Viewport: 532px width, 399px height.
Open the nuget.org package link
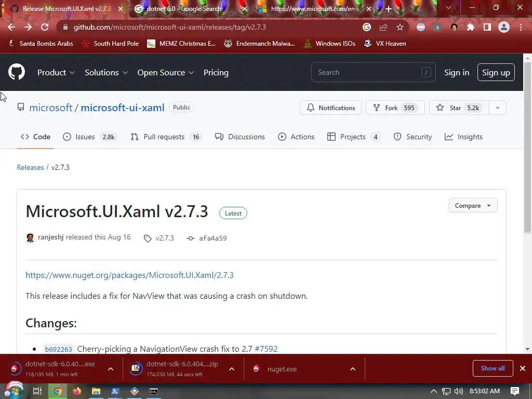129,275
